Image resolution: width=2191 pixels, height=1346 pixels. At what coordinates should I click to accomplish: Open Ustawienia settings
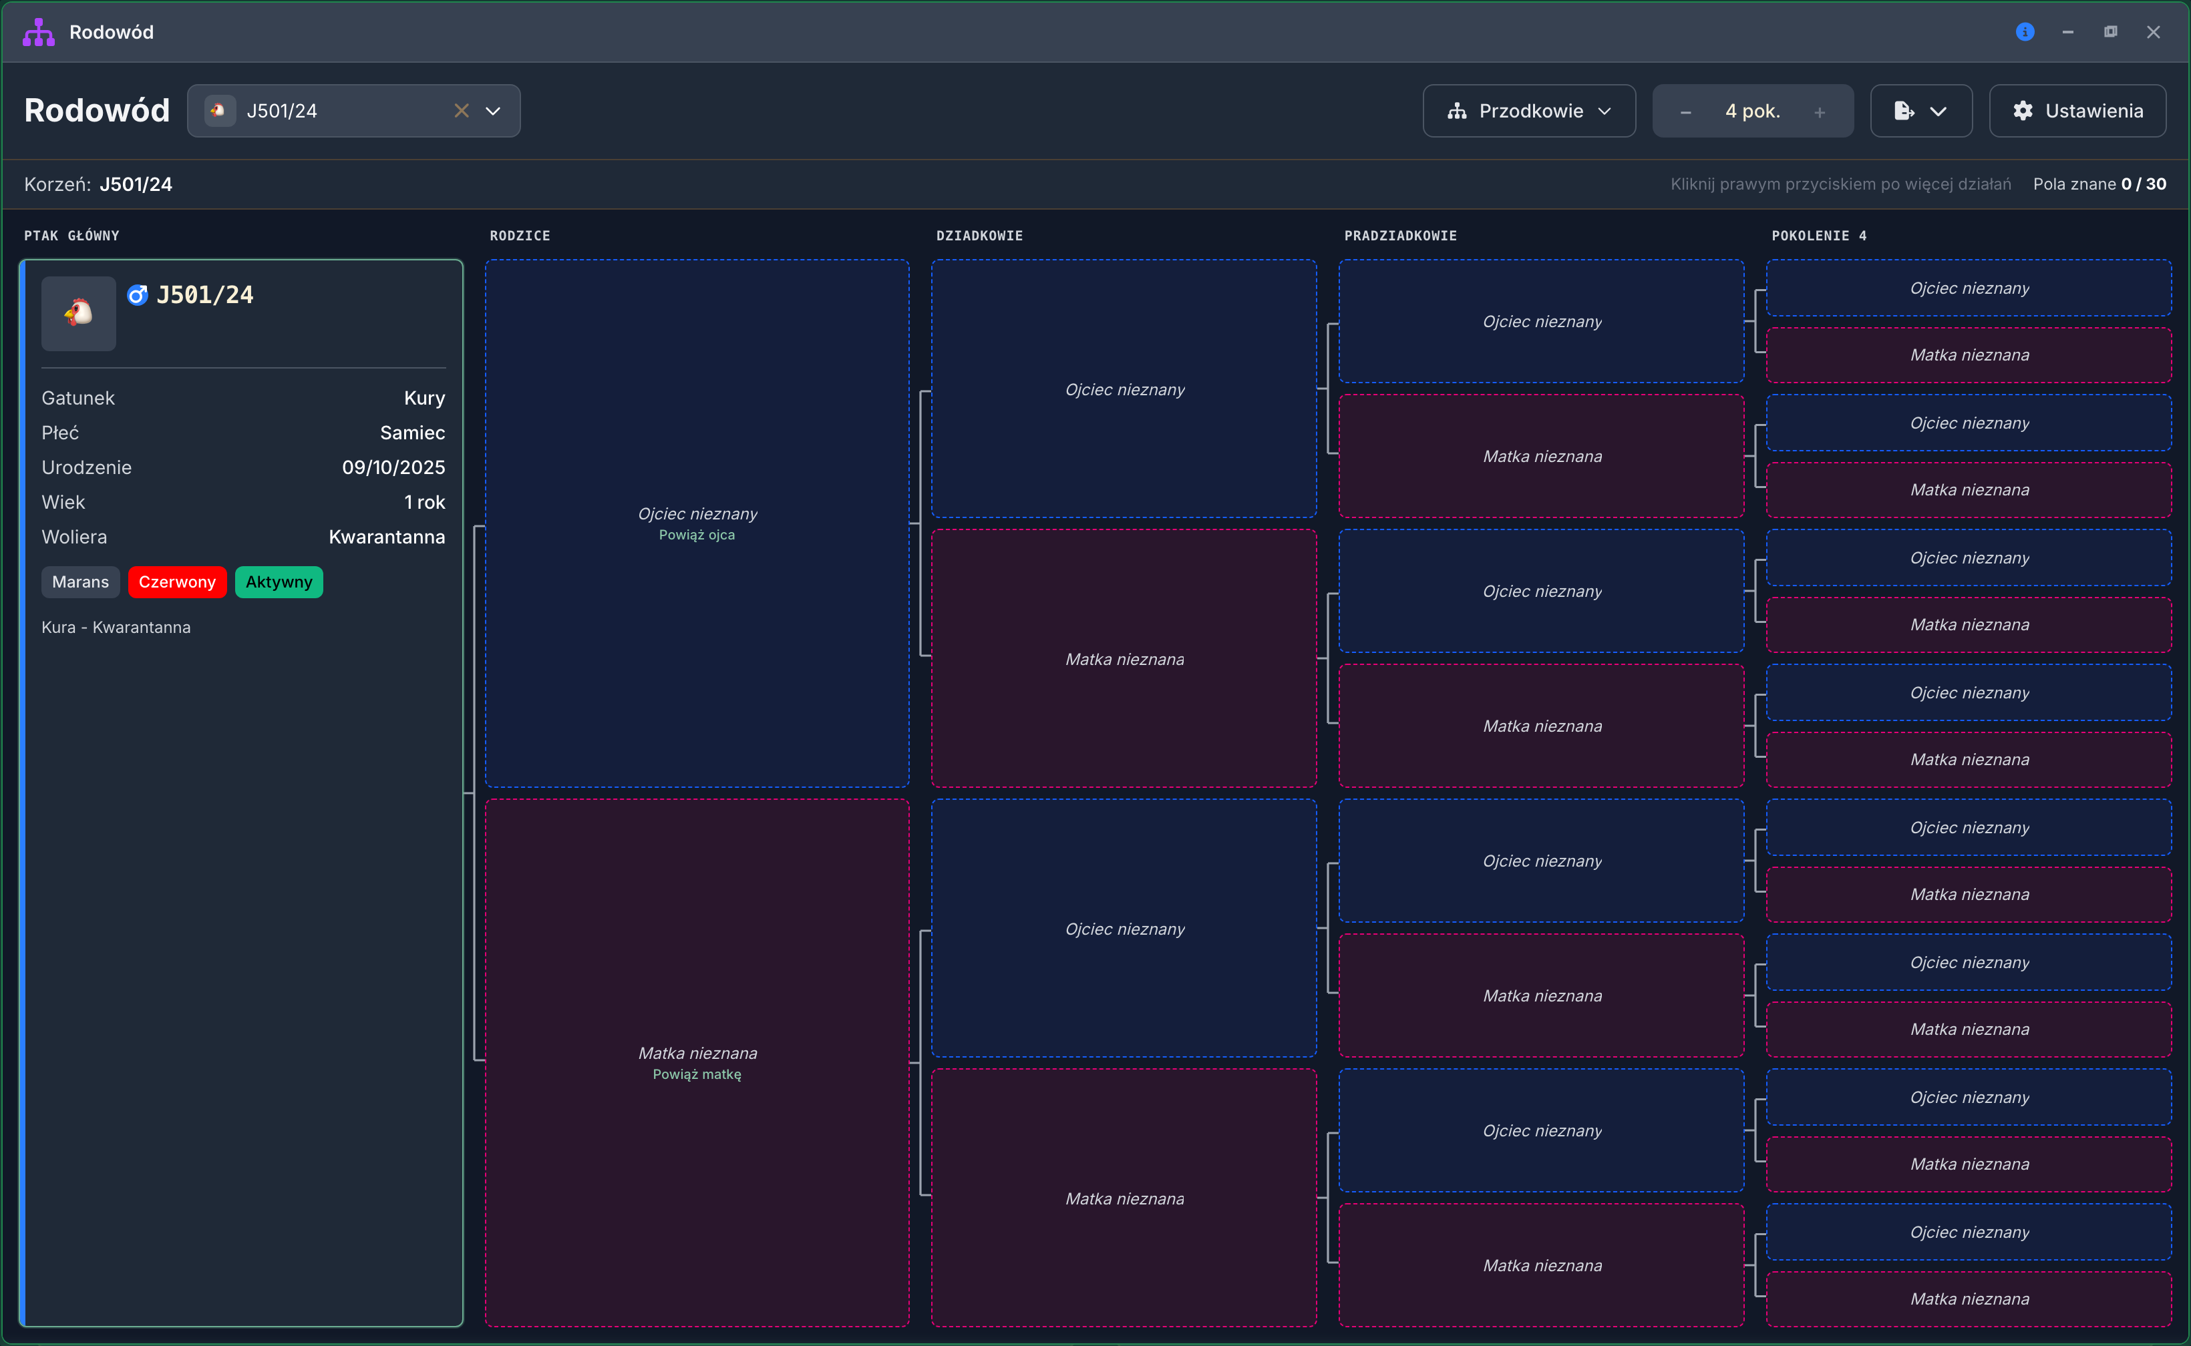coord(2077,111)
